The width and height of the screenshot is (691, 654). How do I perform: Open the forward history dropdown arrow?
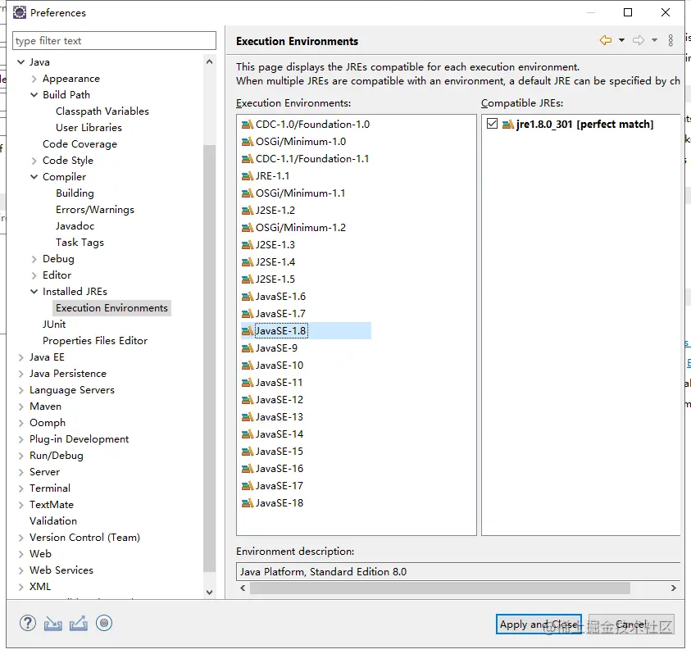[654, 40]
